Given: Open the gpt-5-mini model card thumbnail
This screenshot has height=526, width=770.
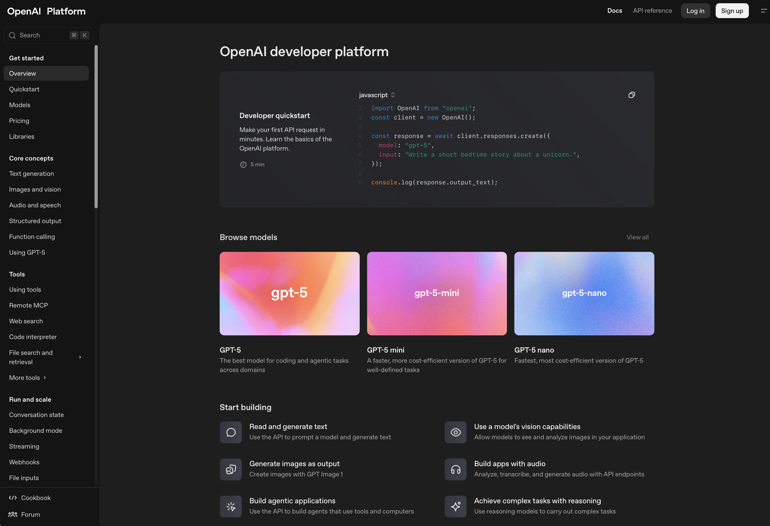Looking at the screenshot, I should pos(437,294).
